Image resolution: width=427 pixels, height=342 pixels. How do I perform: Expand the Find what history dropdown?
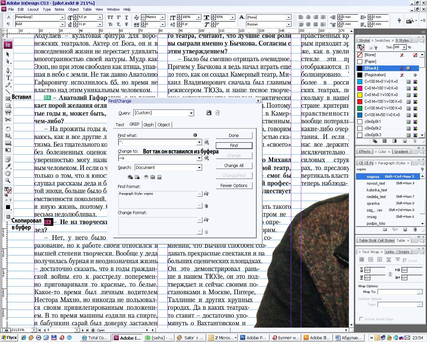coord(199,142)
